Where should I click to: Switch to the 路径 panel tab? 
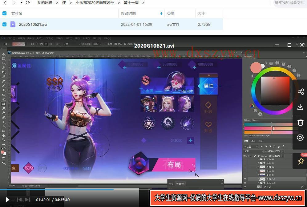[x=261, y=141]
